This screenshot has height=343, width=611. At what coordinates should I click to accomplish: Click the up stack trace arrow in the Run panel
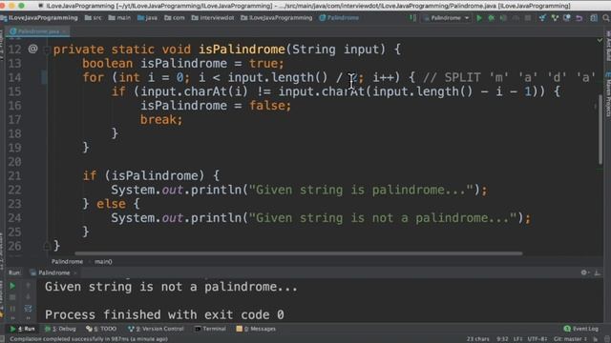(28, 286)
